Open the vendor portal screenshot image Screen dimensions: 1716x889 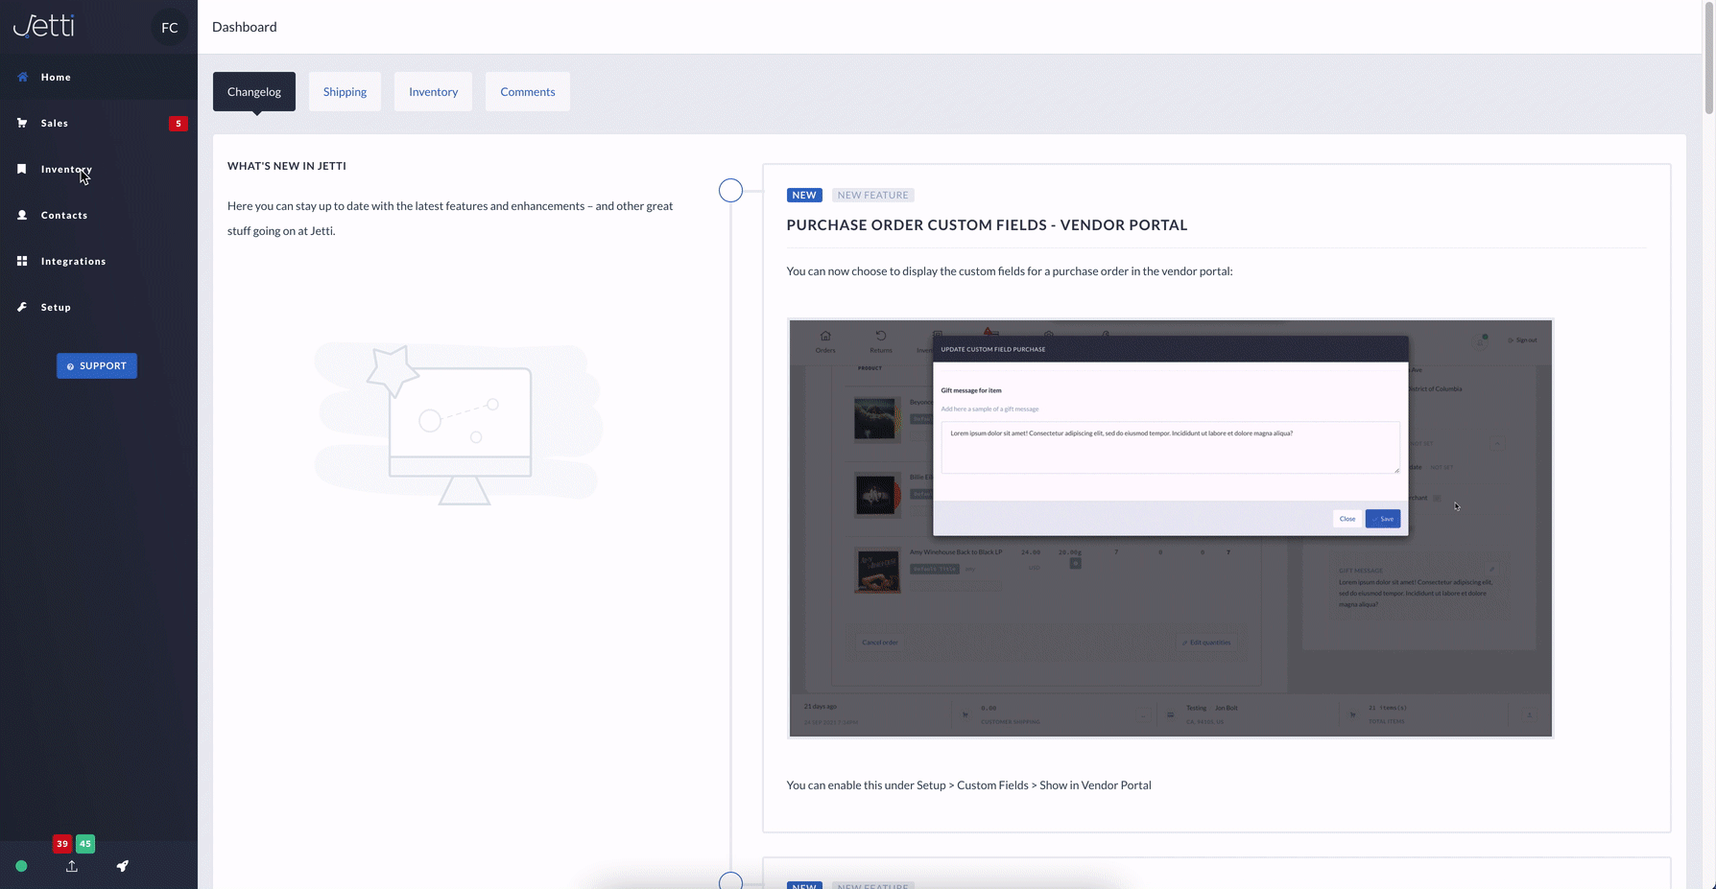pyautogui.click(x=1170, y=528)
